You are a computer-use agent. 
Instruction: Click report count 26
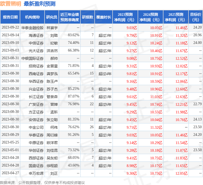92,127
